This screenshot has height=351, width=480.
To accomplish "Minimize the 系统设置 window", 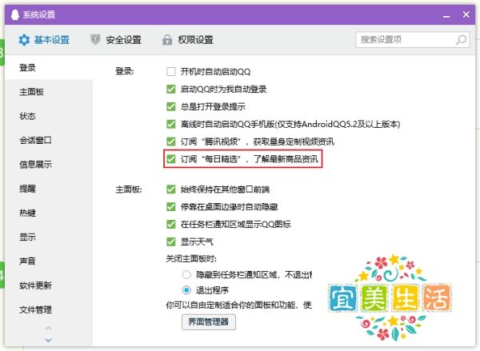I will (x=446, y=15).
